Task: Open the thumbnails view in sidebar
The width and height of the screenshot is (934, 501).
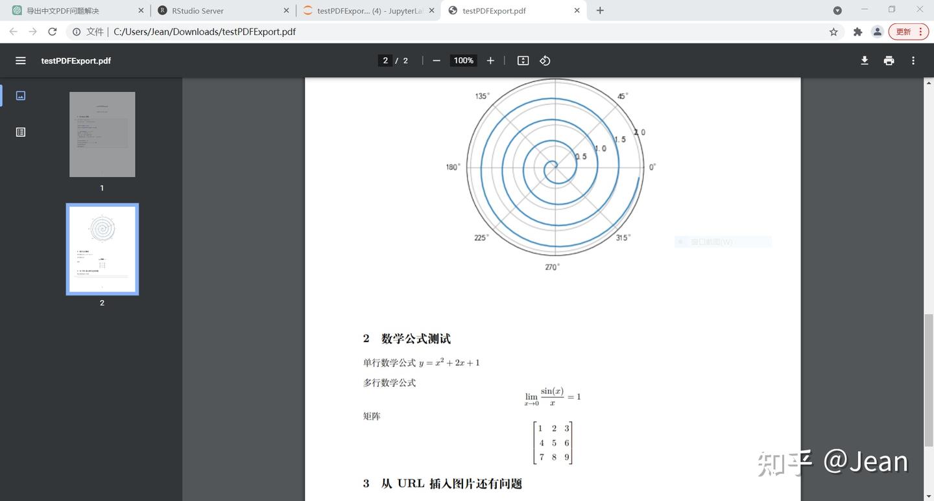Action: tap(20, 95)
